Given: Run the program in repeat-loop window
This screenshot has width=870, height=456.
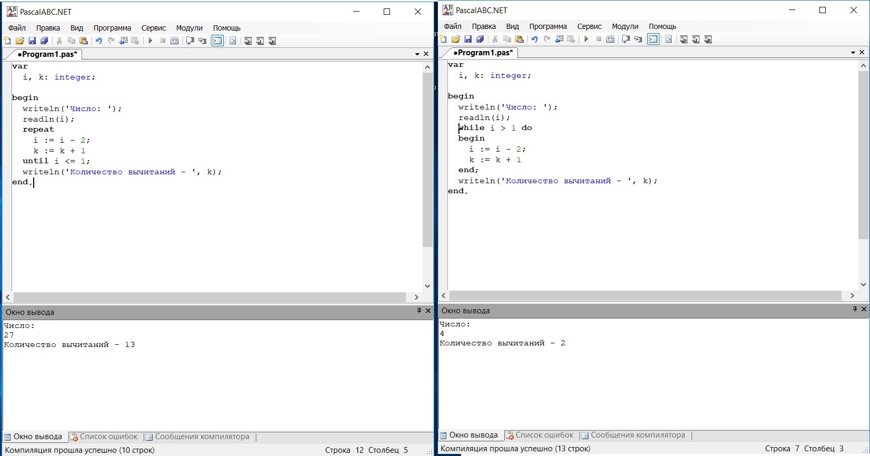Looking at the screenshot, I should pos(151,41).
